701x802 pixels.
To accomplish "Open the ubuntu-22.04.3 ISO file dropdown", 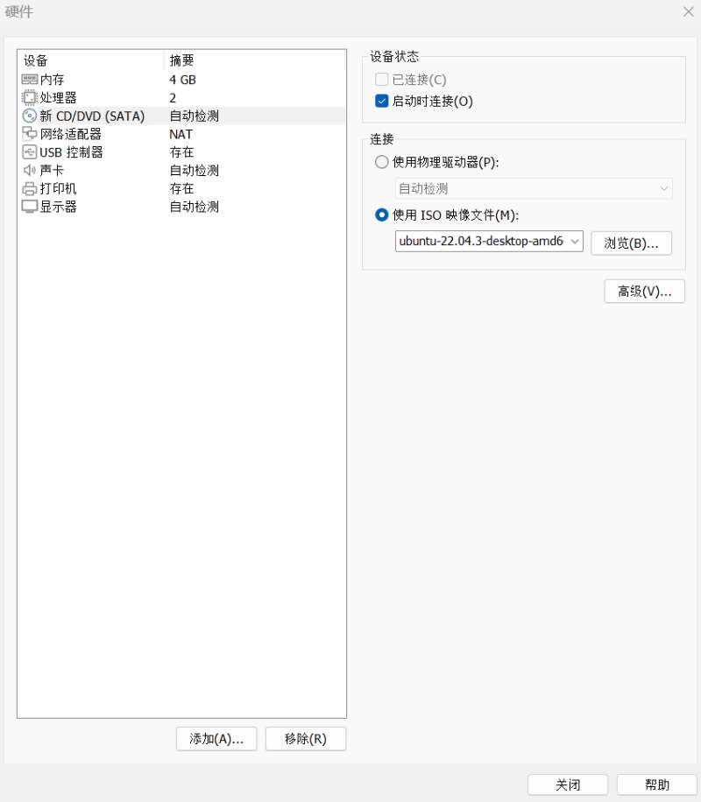I will [x=489, y=242].
